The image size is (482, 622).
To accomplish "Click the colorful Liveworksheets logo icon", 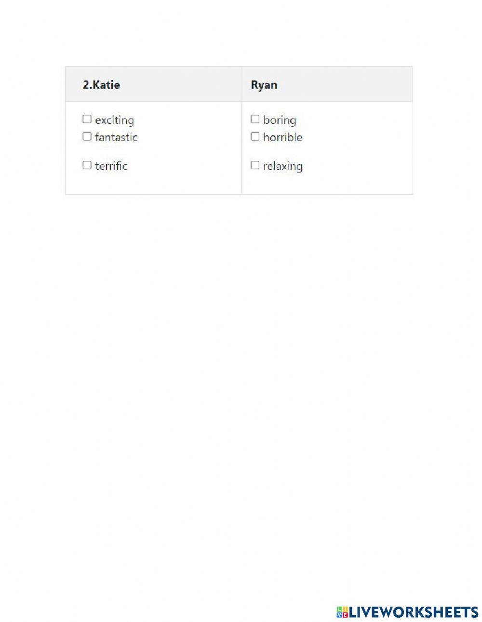I will [x=342, y=612].
